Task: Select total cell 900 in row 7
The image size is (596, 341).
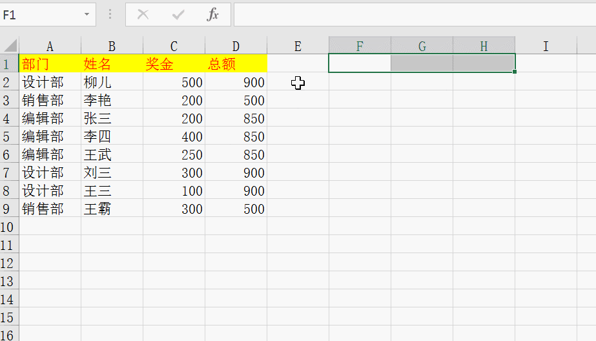Action: 236,172
